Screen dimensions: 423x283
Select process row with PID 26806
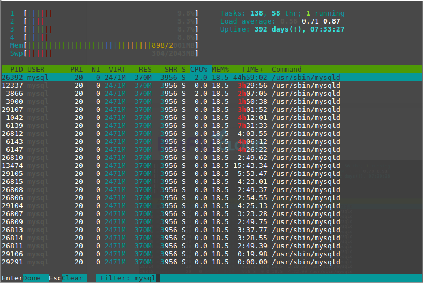coord(211,198)
